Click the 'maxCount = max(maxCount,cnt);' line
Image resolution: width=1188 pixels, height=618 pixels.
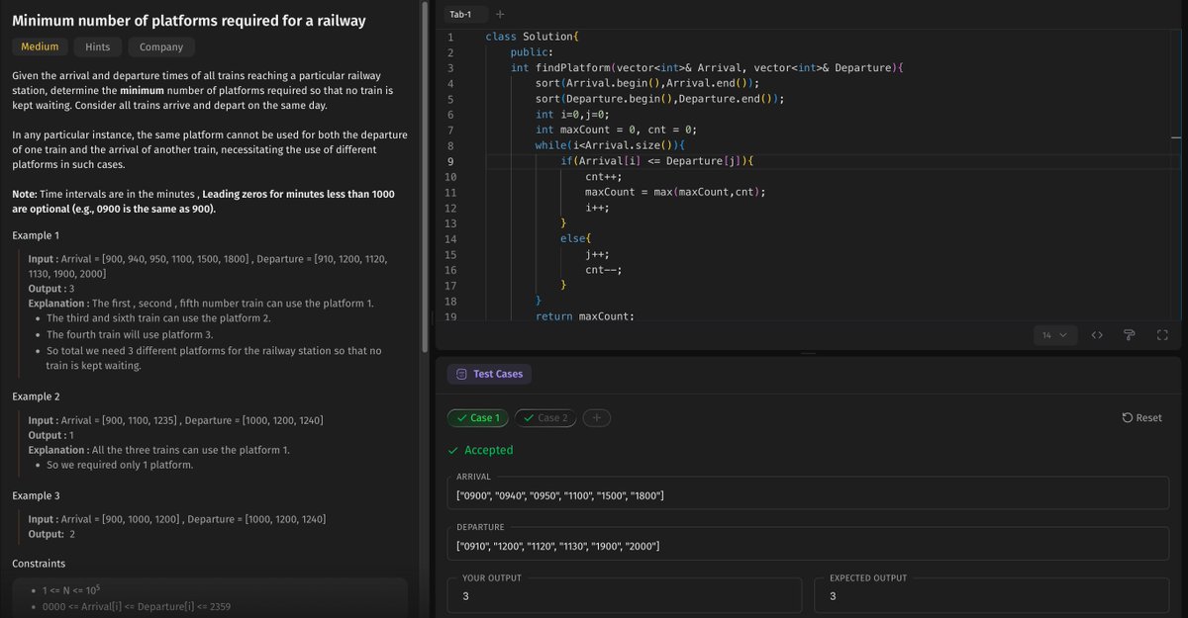tap(676, 192)
